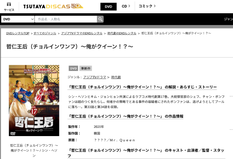Open the DVDレンタルTOP breadcrumb link
Screen dimensions: 233x159
coord(18,33)
